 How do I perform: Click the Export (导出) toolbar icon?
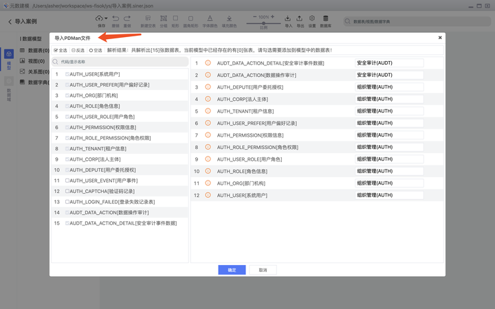(x=300, y=19)
